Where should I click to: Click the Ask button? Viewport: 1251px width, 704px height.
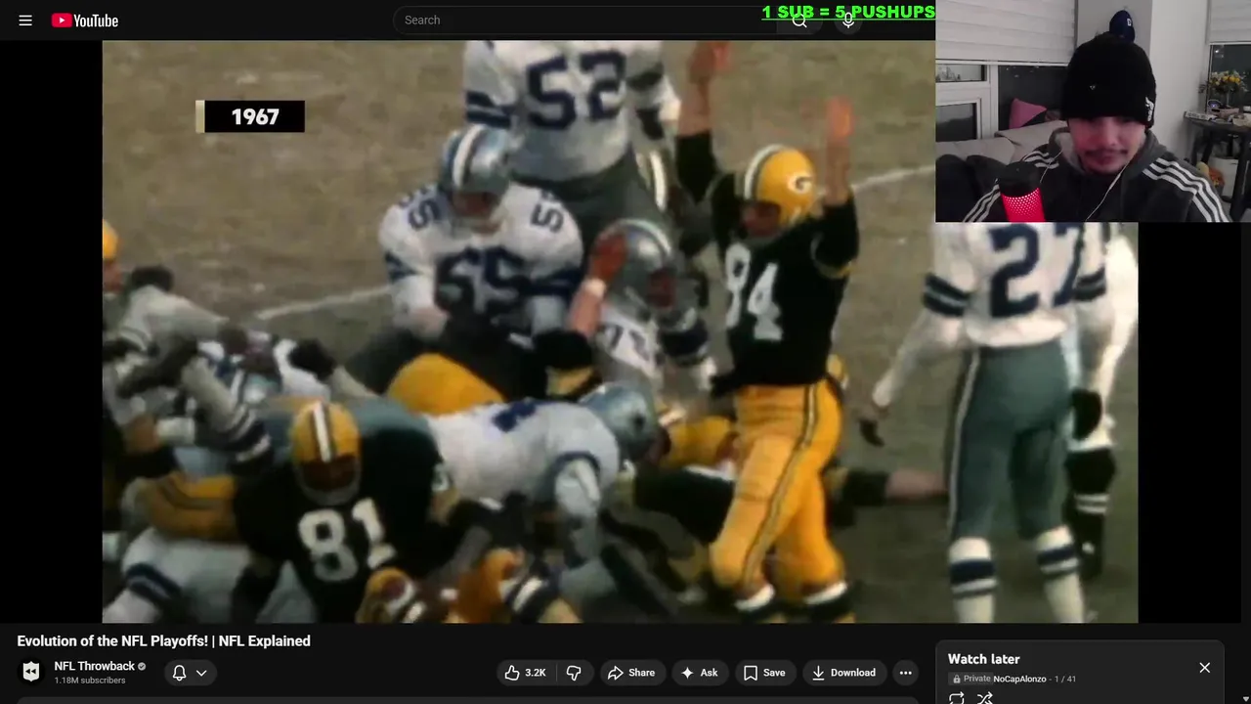click(x=700, y=673)
